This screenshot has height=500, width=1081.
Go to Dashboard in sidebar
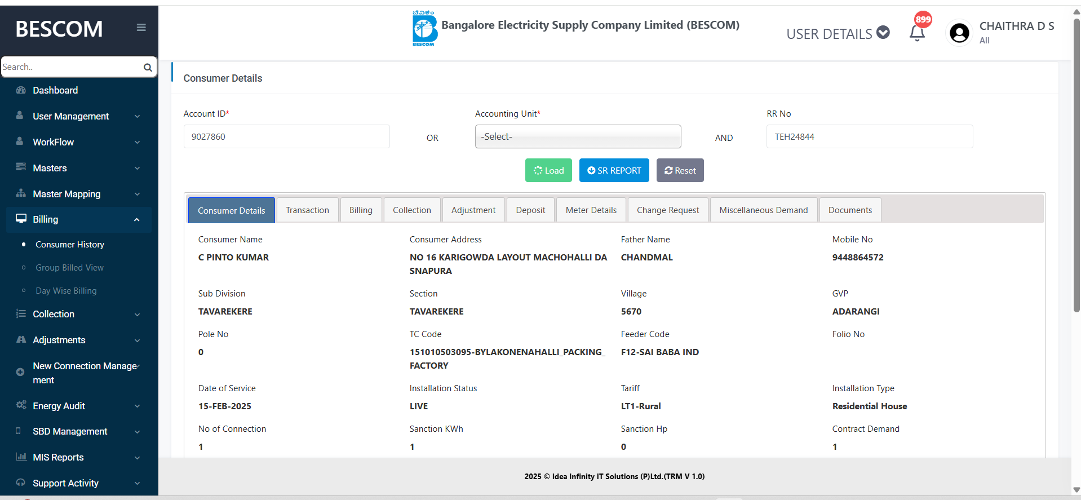coord(55,90)
